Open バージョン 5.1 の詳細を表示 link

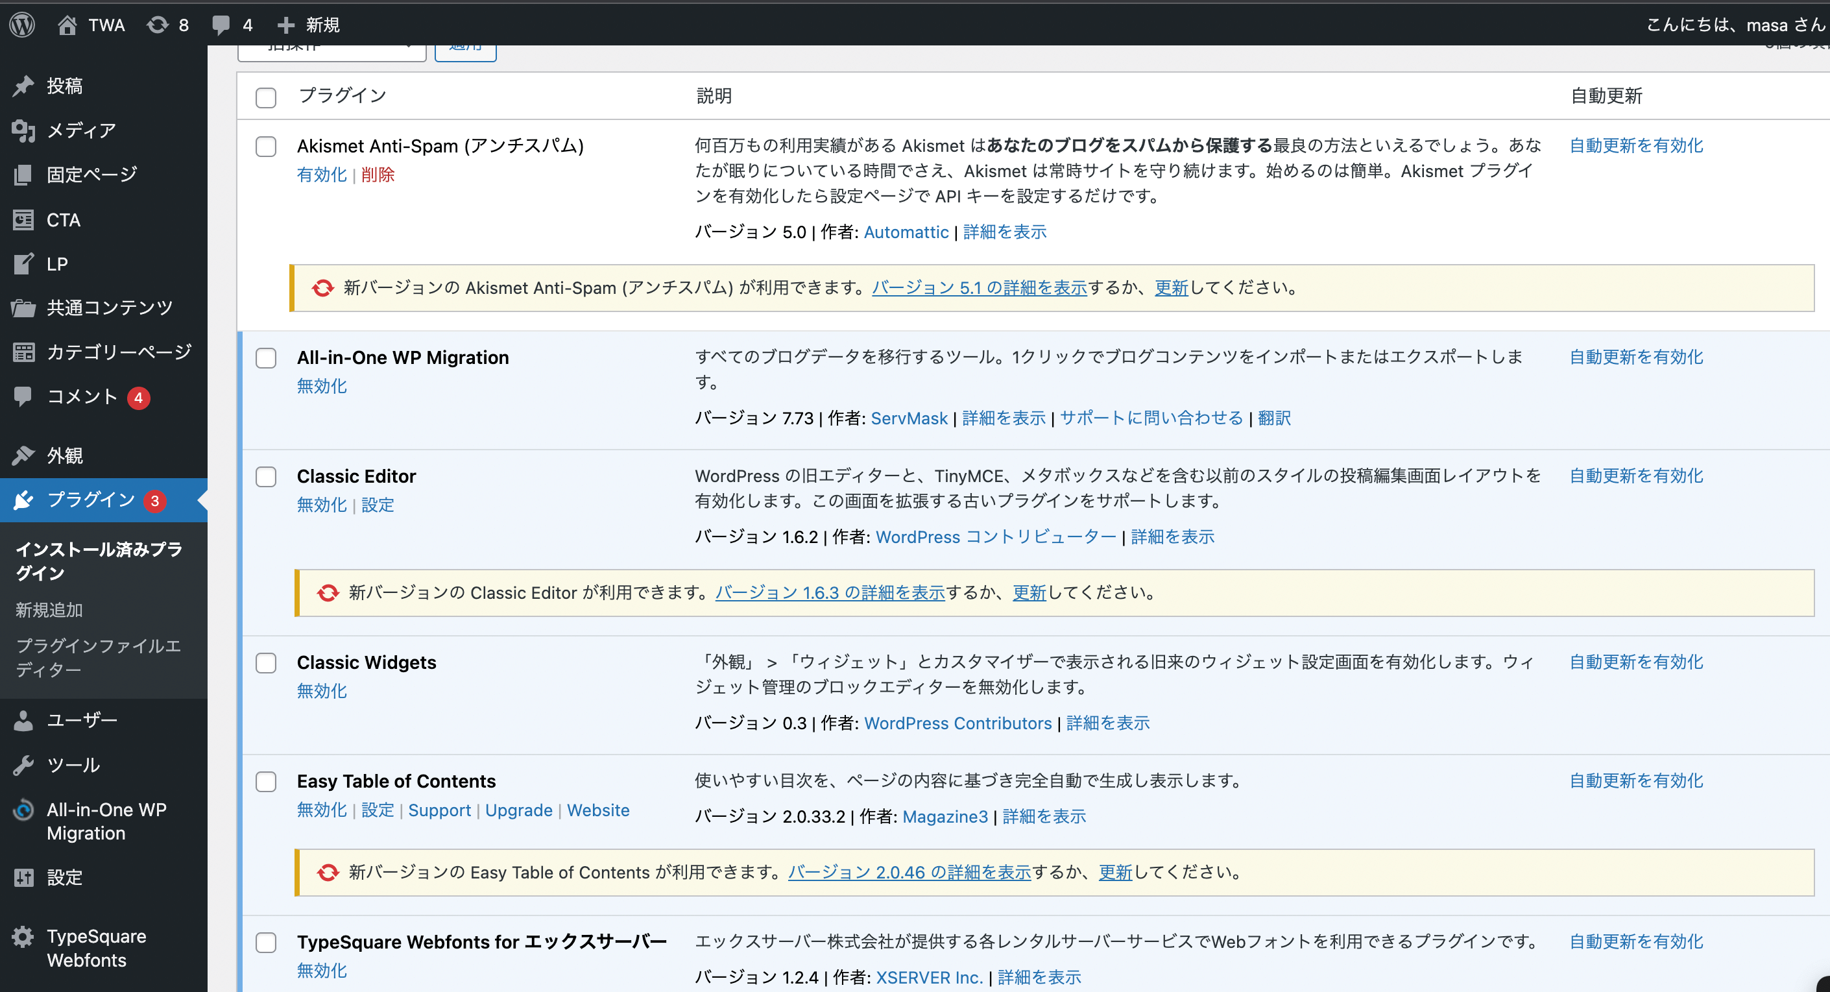pos(980,288)
